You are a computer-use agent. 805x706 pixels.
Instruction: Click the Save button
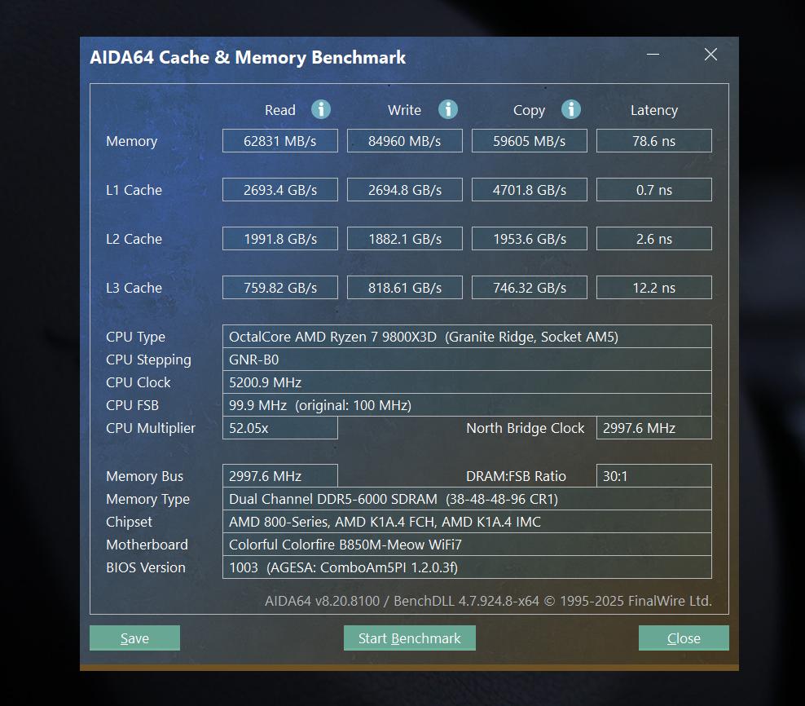[134, 638]
